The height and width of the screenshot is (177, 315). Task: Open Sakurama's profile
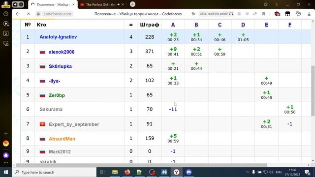click(51, 109)
